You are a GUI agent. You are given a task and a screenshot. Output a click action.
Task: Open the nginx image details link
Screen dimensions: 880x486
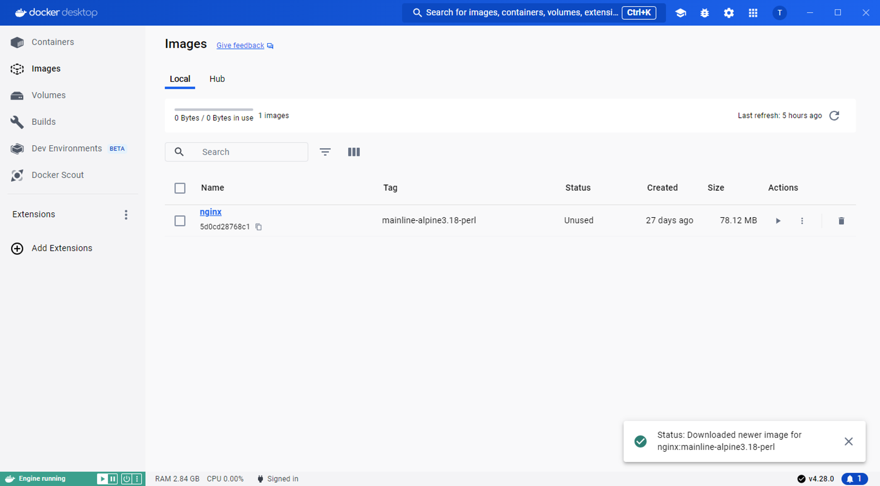click(210, 212)
